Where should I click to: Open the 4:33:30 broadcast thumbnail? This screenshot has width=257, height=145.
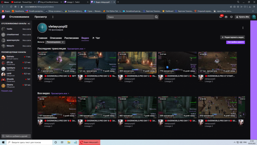(x=57, y=62)
